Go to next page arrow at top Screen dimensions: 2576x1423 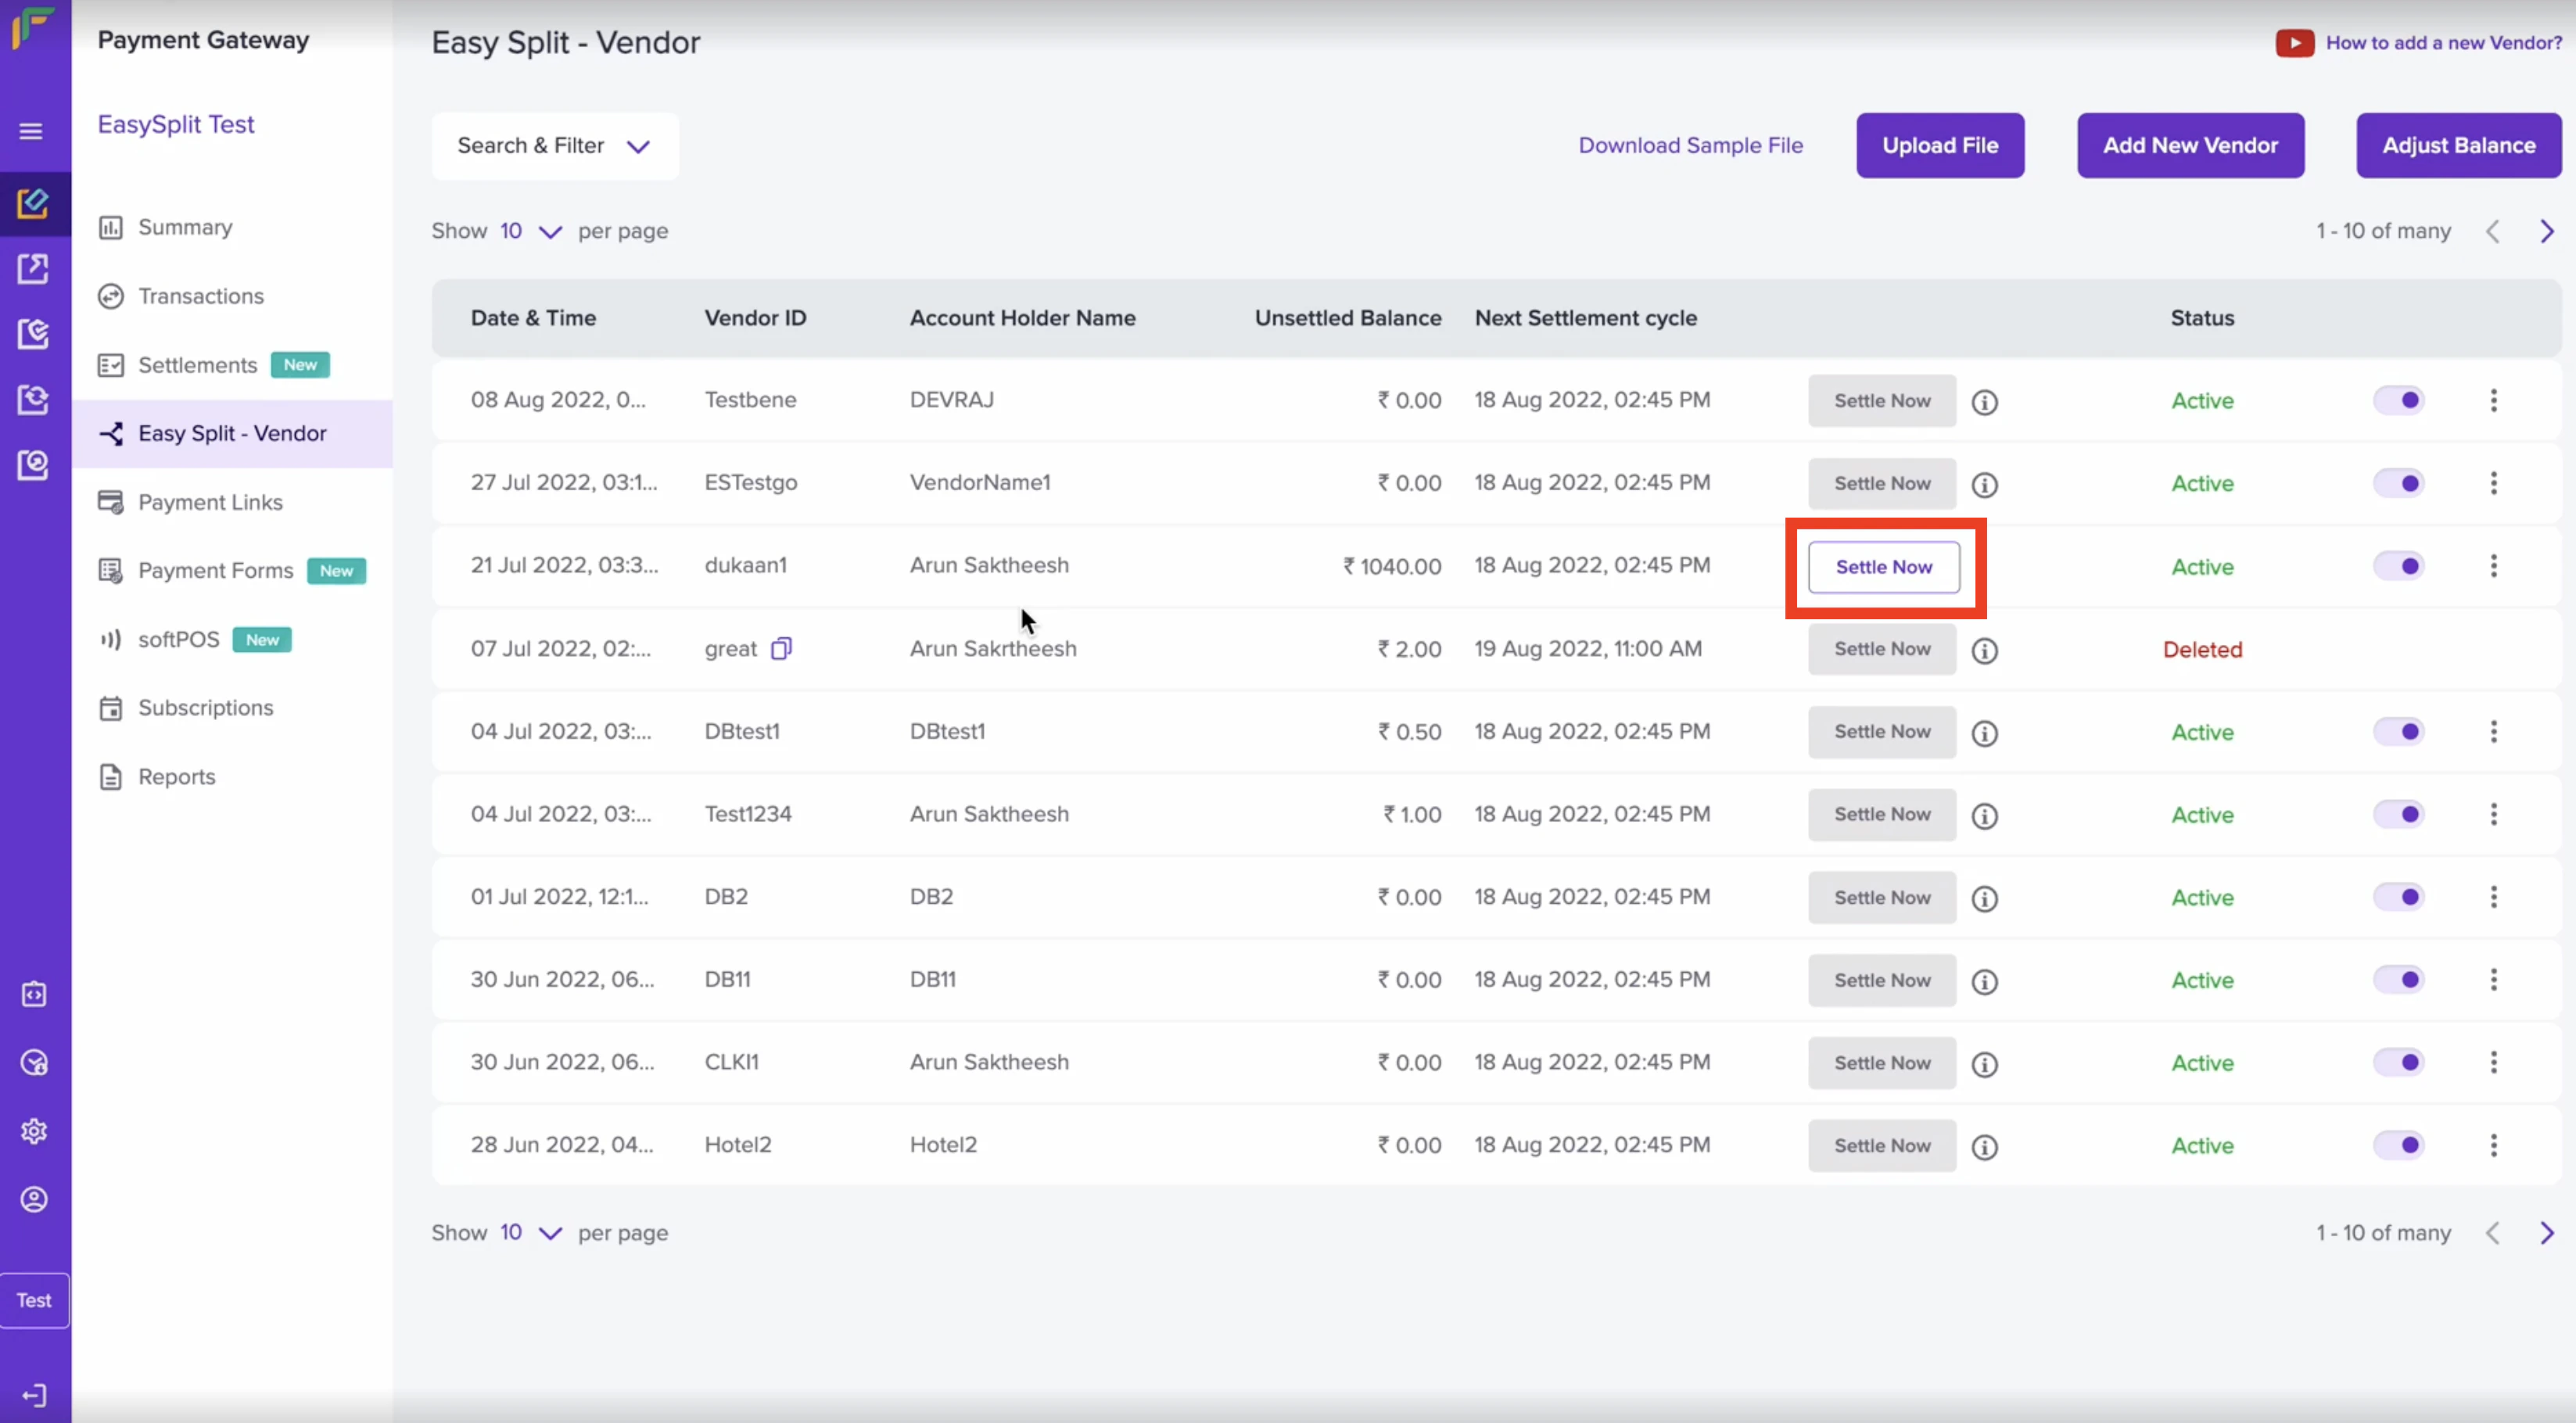[2546, 232]
